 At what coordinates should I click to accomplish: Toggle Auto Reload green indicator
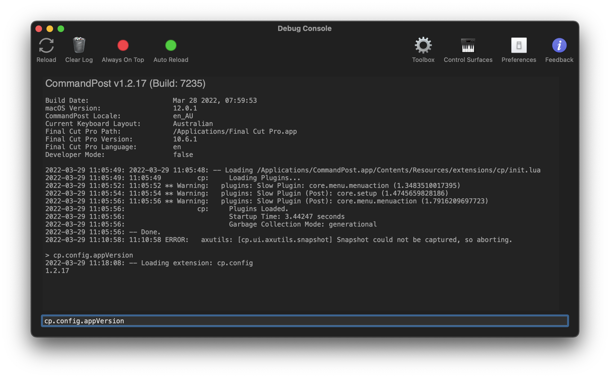click(171, 45)
